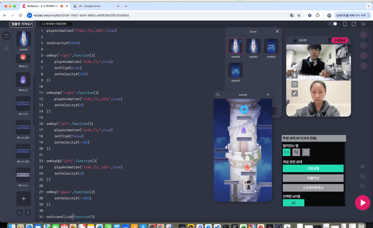The width and height of the screenshot is (373, 228).
Task: Add a new sprite with the plus button
Action: coord(23,198)
